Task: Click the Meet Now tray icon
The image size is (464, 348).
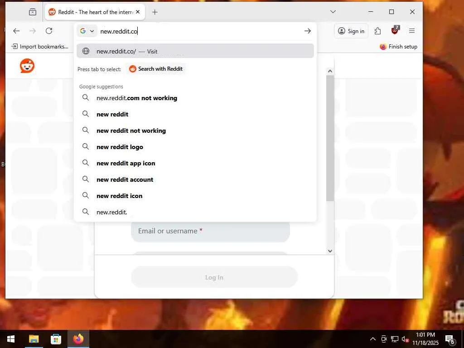Action: pos(384,339)
